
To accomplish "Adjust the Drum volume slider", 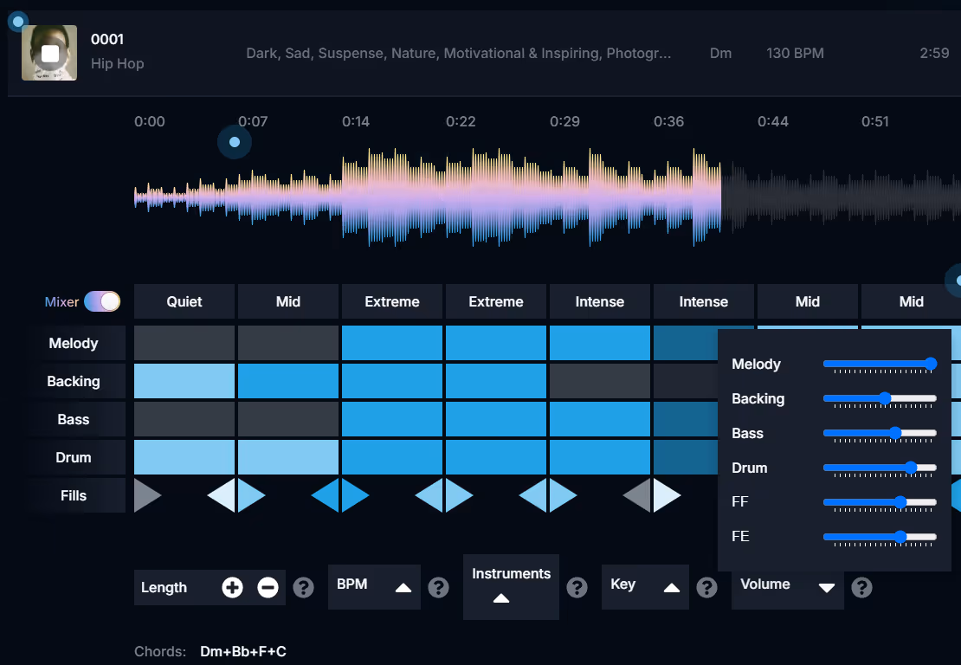I will click(x=880, y=468).
